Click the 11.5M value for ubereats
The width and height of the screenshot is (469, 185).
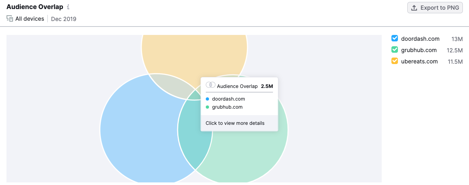455,62
